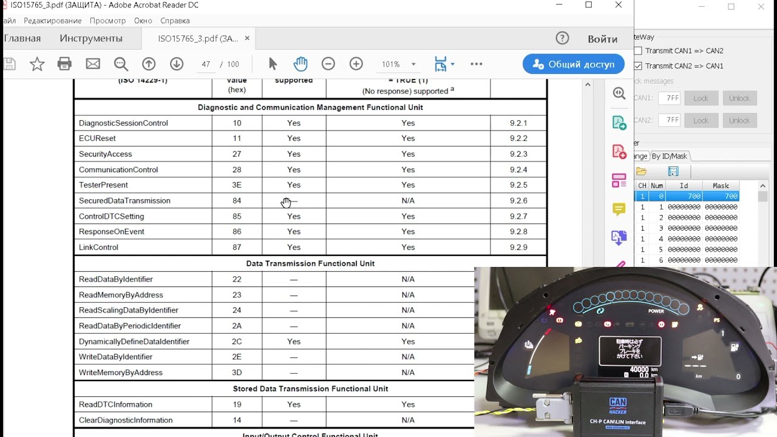Go to the next page with the down arrow

[177, 64]
